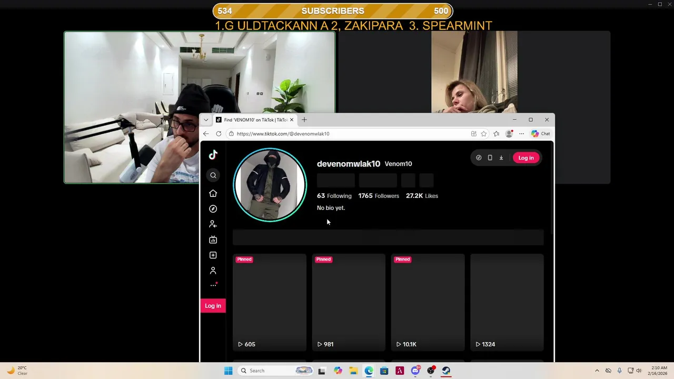Viewport: 674px width, 379px height.
Task: Click the taskbar Search box
Action: tap(275, 371)
